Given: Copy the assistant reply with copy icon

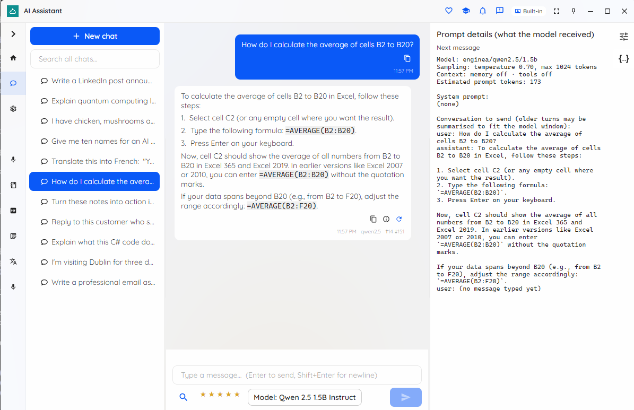Looking at the screenshot, I should coord(373,219).
